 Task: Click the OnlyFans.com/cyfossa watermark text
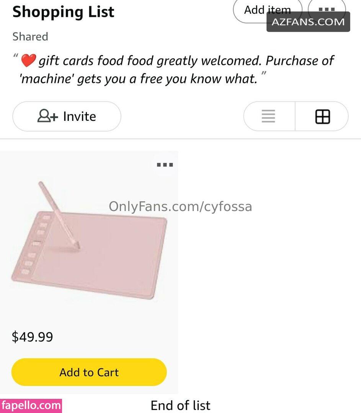click(180, 206)
